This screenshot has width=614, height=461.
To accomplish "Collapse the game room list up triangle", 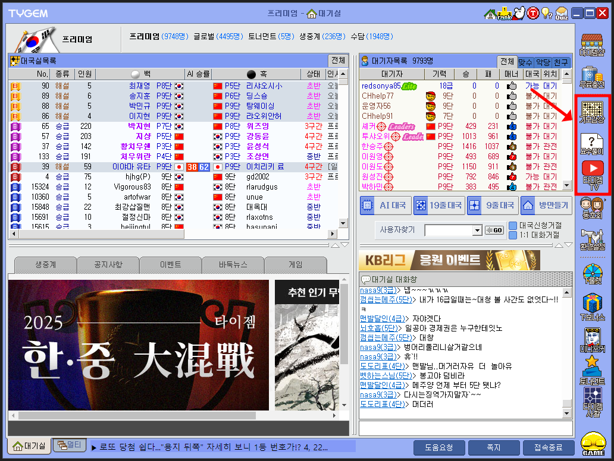I will point(335,245).
